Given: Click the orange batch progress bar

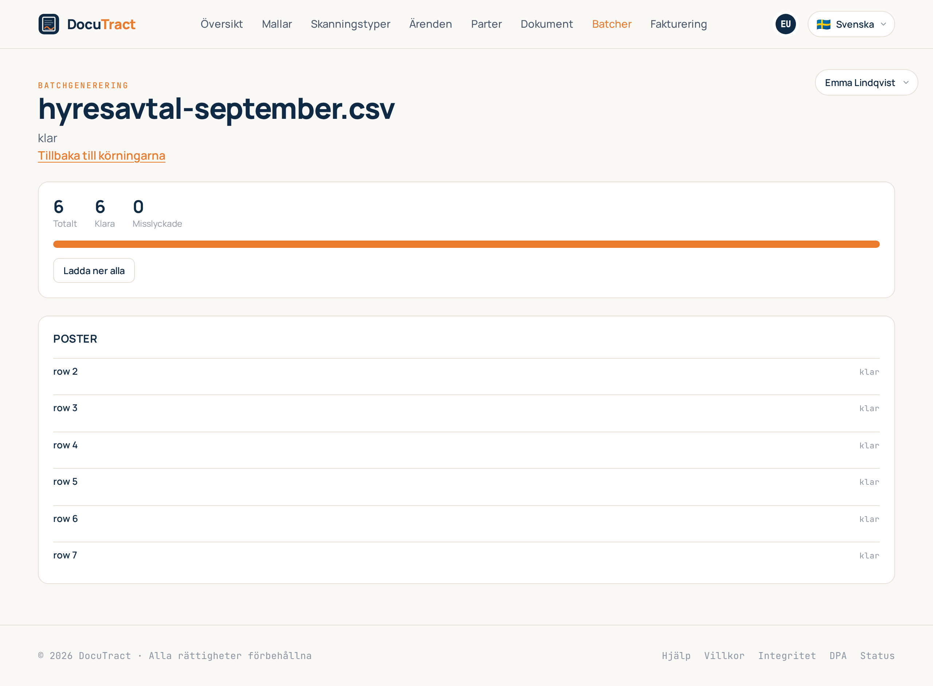Looking at the screenshot, I should pos(466,244).
